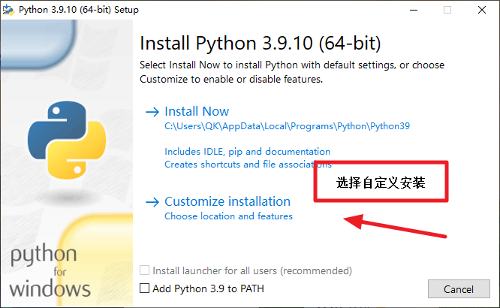This screenshot has height=308, width=500.
Task: Click 'Choose location and features' text
Action: click(x=228, y=216)
